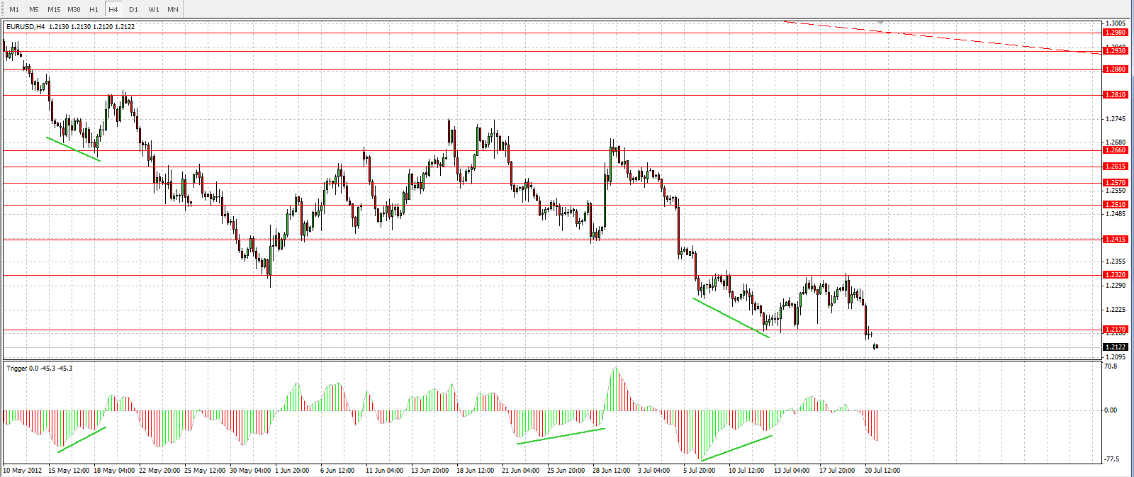Click the 20 Jul 12:00 date label

point(882,471)
